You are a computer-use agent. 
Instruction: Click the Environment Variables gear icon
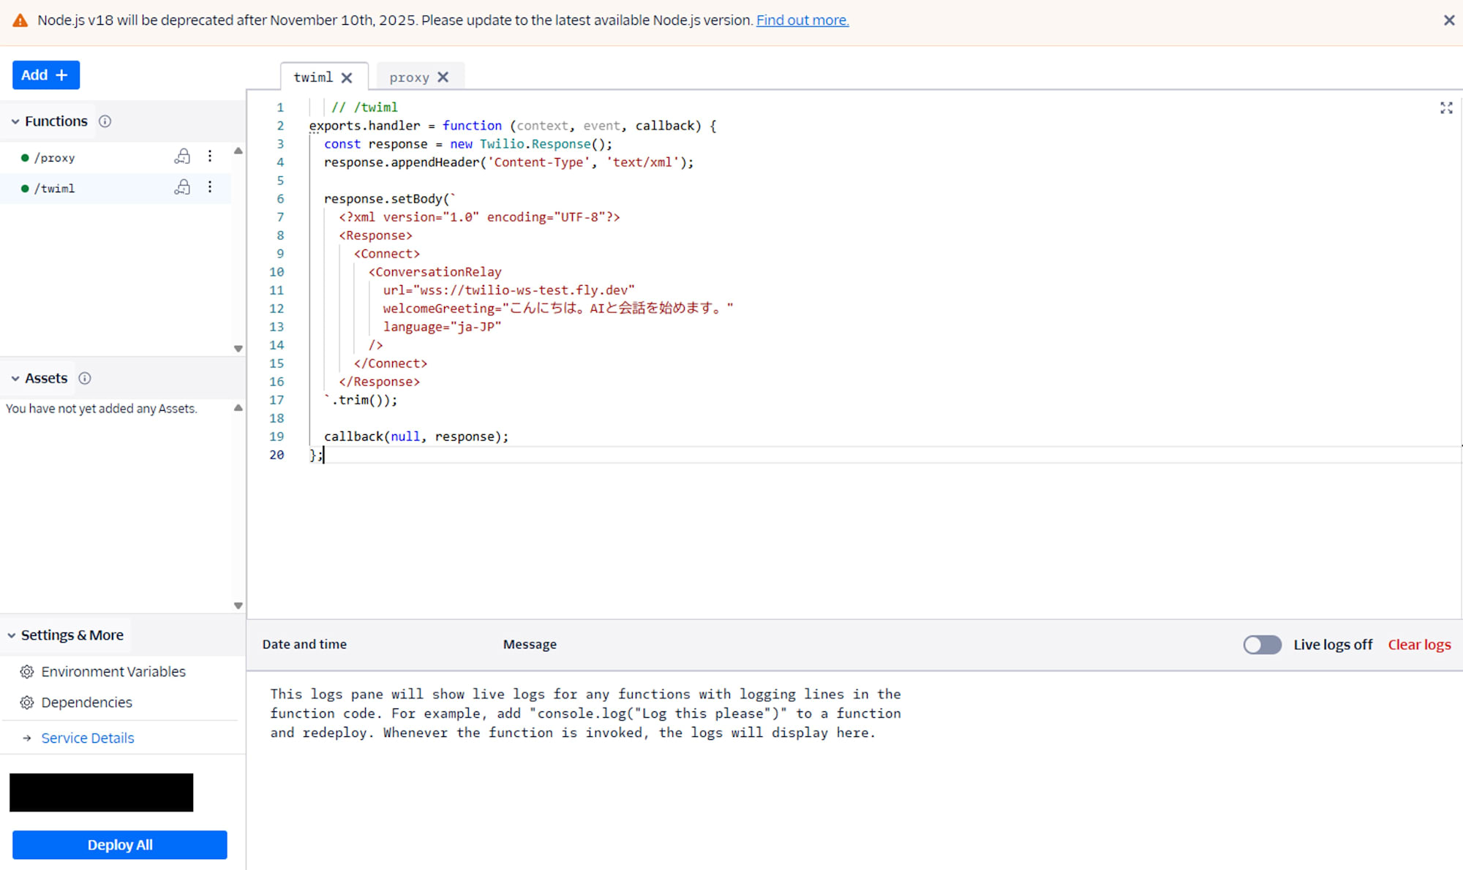pos(27,671)
